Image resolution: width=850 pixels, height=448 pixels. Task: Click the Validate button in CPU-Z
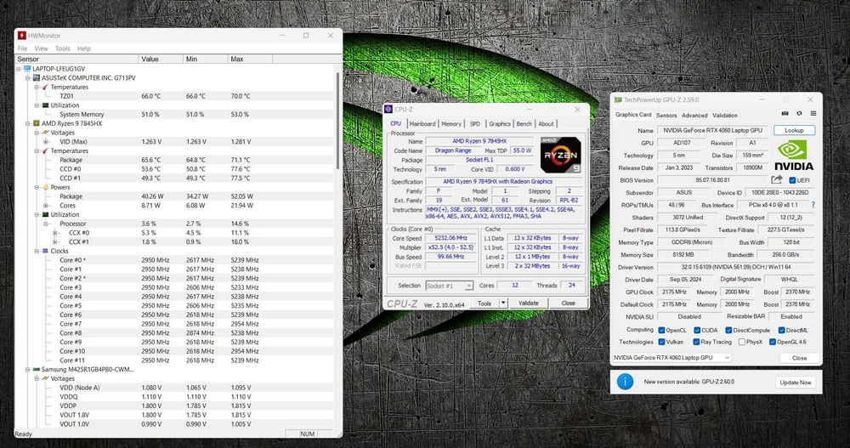pyautogui.click(x=528, y=303)
